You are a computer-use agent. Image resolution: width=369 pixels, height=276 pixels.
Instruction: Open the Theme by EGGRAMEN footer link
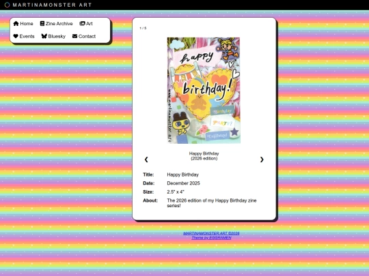click(x=211, y=238)
